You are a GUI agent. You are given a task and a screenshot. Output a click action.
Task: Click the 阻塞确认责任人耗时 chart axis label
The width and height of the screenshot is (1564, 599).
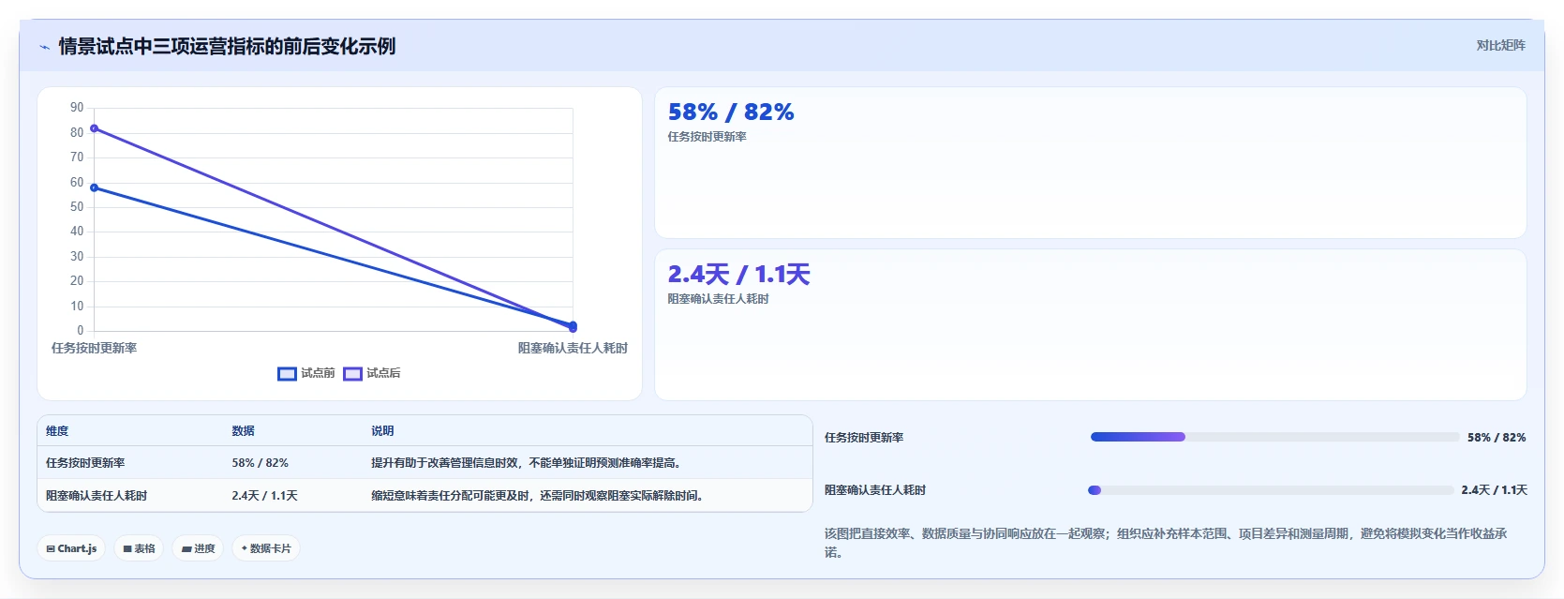[x=573, y=348]
